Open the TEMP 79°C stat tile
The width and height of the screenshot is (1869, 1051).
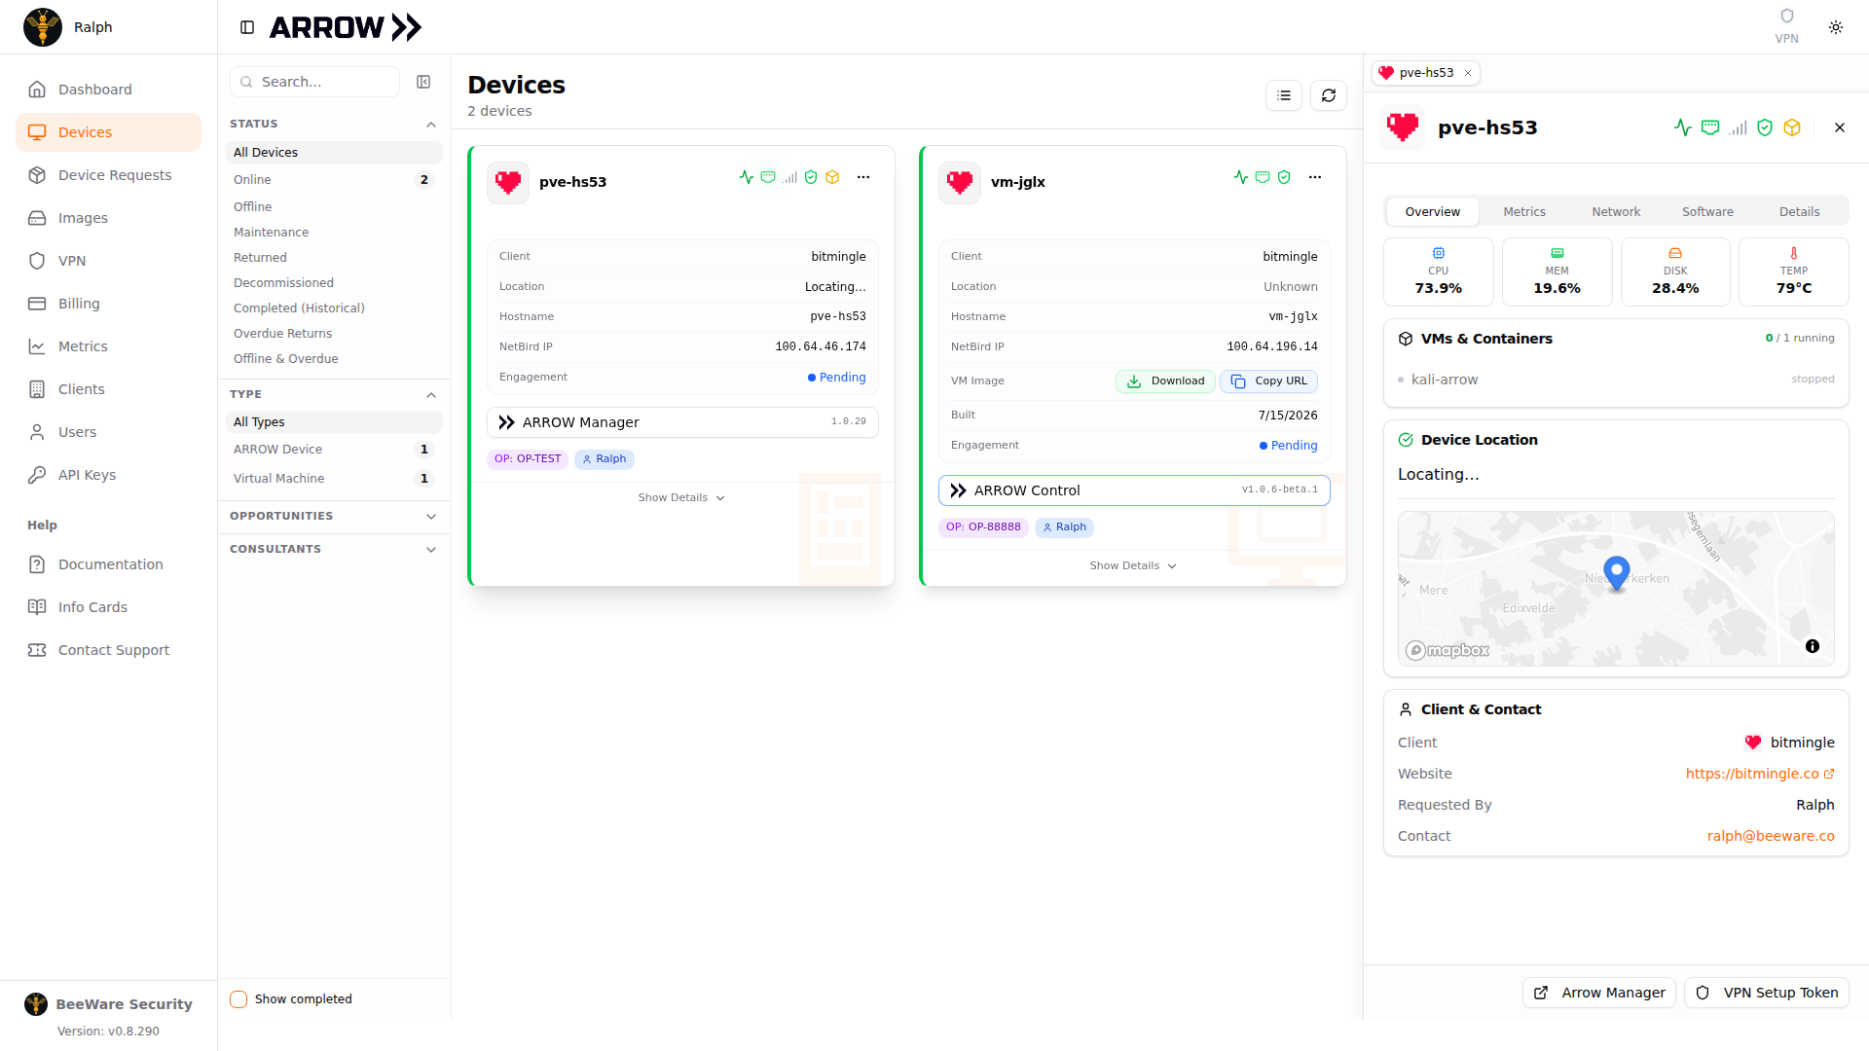[x=1794, y=272]
